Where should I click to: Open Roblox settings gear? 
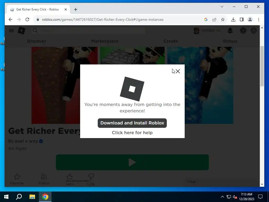click(254, 31)
